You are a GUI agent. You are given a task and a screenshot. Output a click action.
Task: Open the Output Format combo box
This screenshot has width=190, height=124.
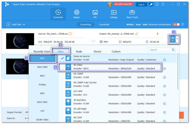26,112
